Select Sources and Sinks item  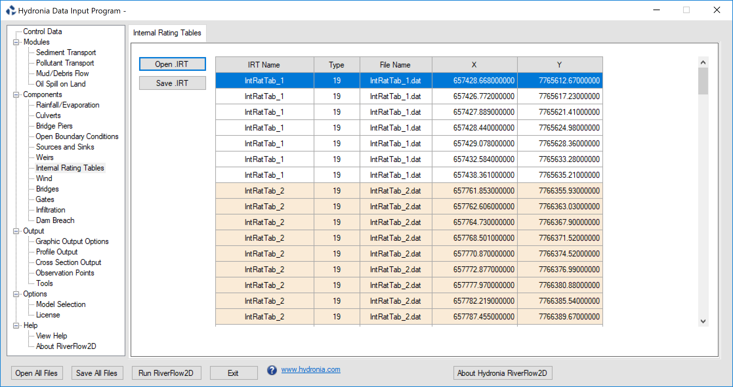[65, 147]
